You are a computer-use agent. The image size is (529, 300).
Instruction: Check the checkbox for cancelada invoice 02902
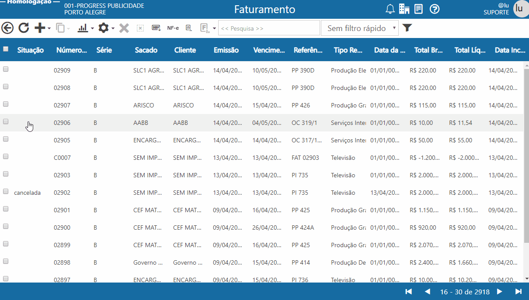pyautogui.click(x=6, y=191)
